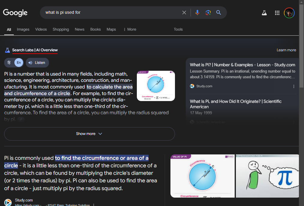Open the Google account profile picture

(x=289, y=13)
